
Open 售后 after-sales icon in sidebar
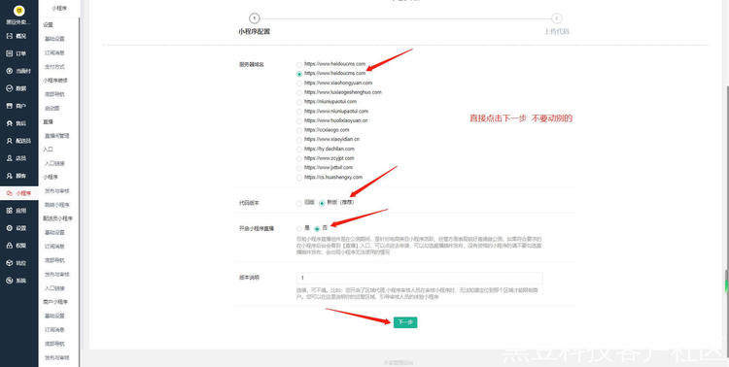coord(10,123)
